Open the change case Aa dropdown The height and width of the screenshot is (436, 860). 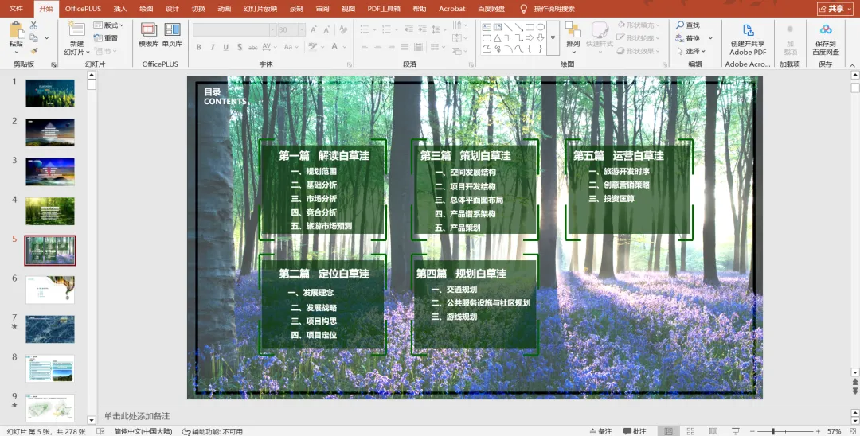click(291, 47)
